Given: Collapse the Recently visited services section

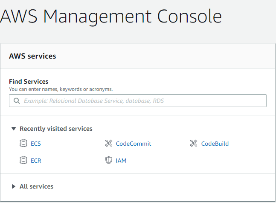Looking at the screenshot, I should (x=14, y=129).
